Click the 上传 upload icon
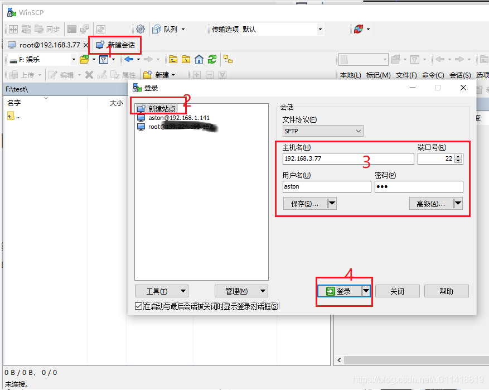The width and height of the screenshot is (489, 390). pyautogui.click(x=13, y=75)
